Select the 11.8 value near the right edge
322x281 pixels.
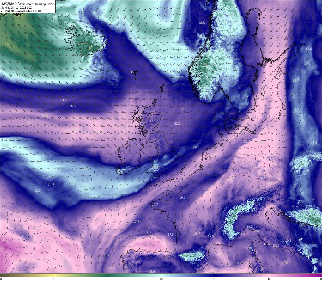pos(307,63)
